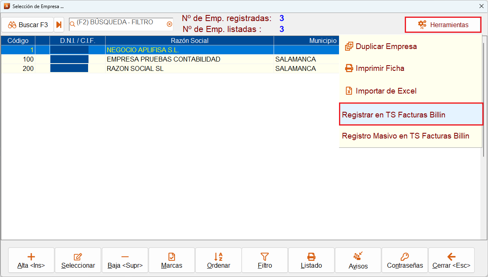The height and width of the screenshot is (277, 488).
Task: Click into the Búsqueda - Filtro search field
Action: [x=118, y=24]
